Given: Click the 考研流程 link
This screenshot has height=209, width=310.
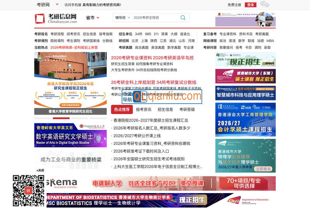Looking at the screenshot, I should [57, 34].
